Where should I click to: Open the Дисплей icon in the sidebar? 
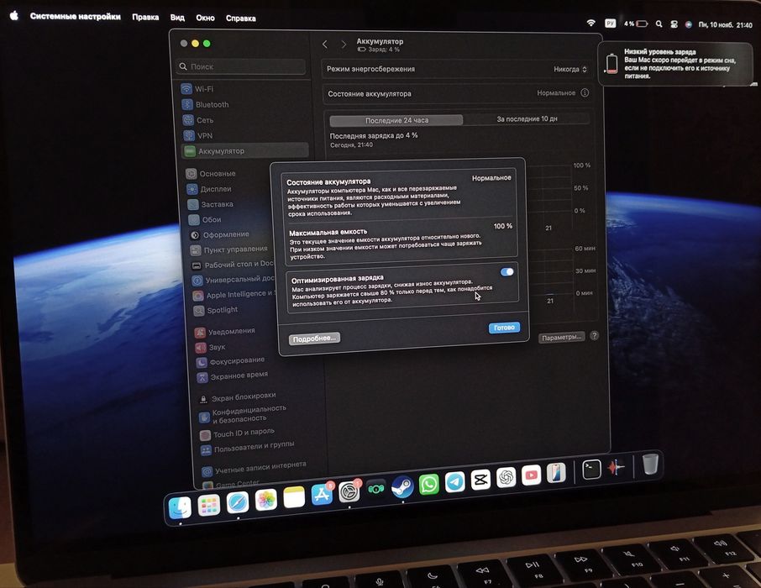[x=192, y=189]
